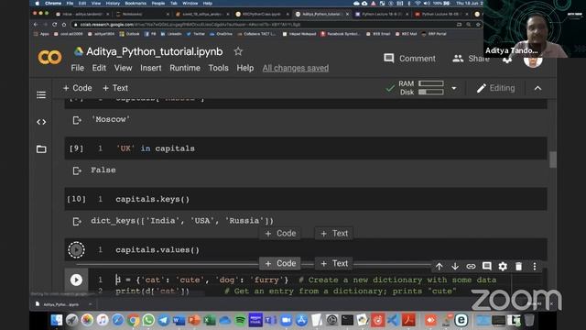Click the Chrome address bar URL

[x=190, y=25]
